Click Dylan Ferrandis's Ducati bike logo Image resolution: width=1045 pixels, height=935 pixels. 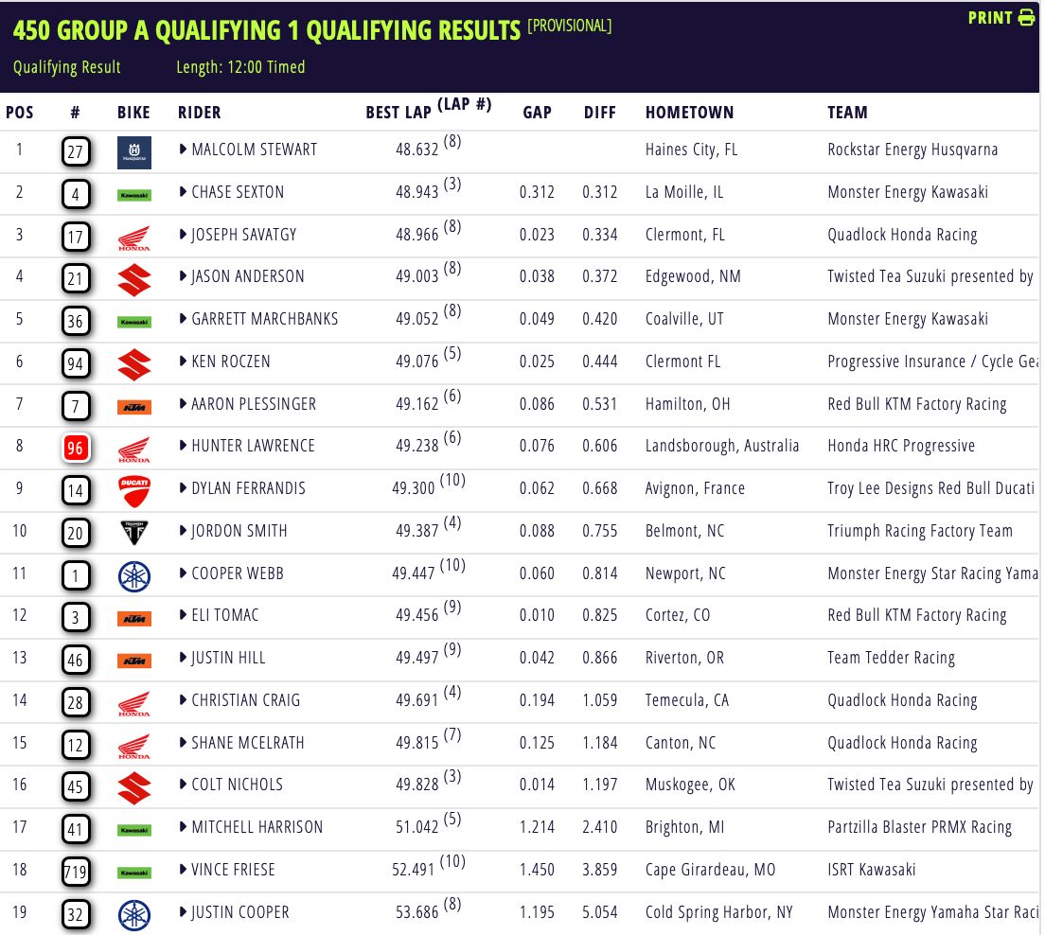point(133,490)
